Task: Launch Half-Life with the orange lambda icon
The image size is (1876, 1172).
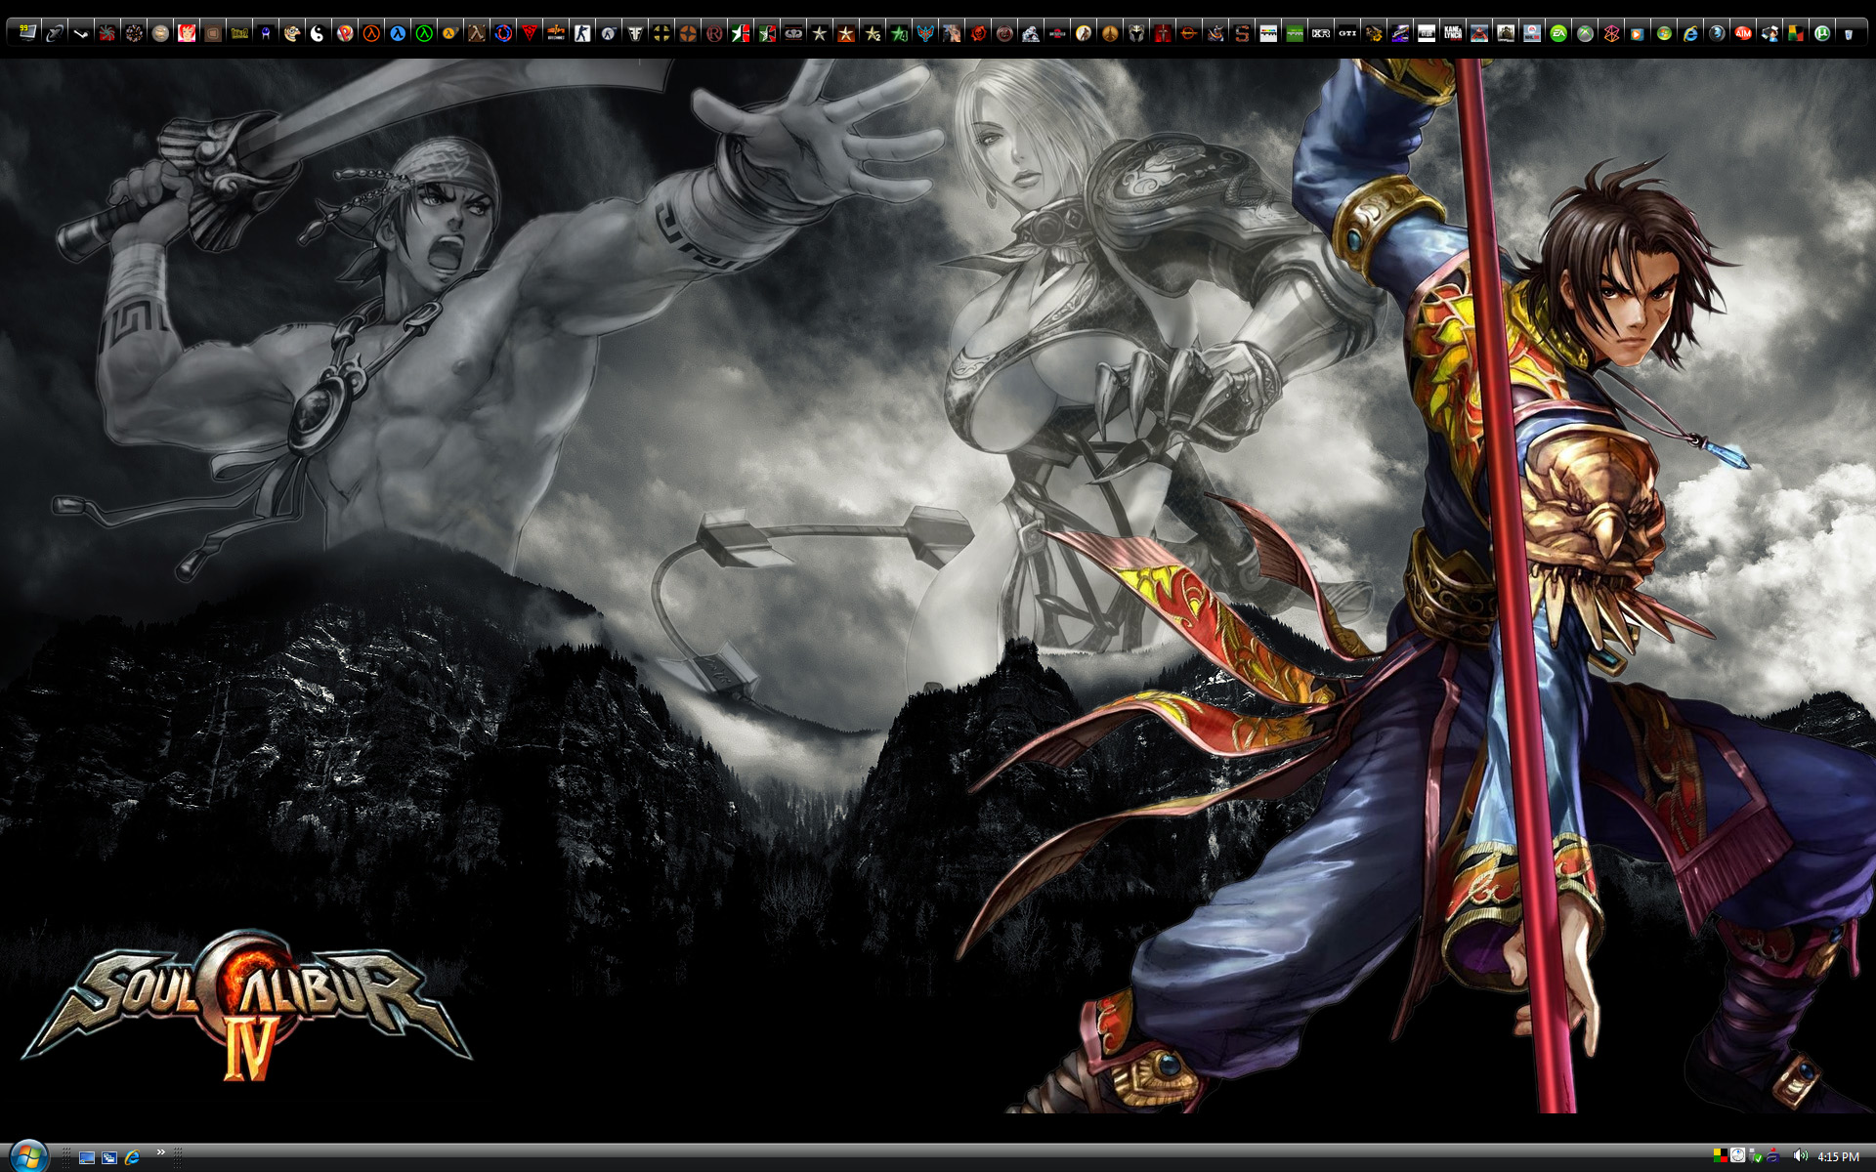Action: (x=371, y=33)
